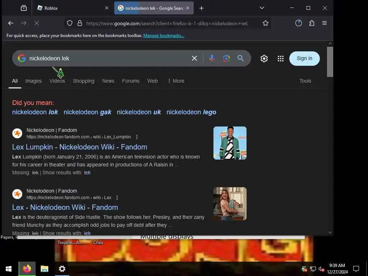Open the tracking protection shield icon
368x276 pixels.
[70, 23]
